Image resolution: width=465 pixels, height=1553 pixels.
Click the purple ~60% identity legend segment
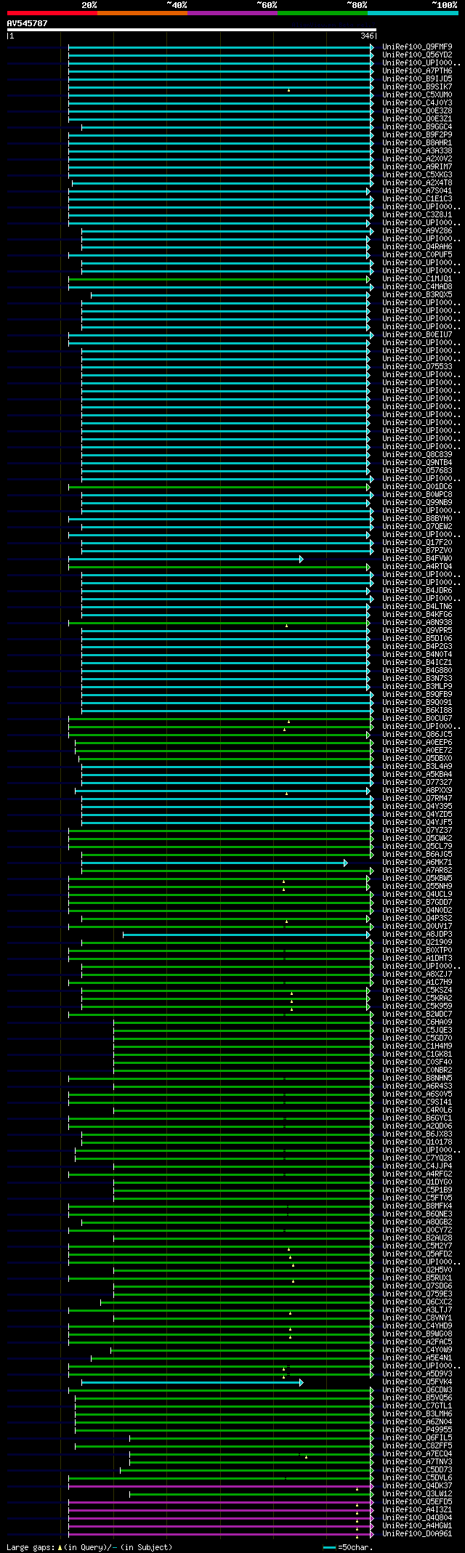tap(232, 12)
